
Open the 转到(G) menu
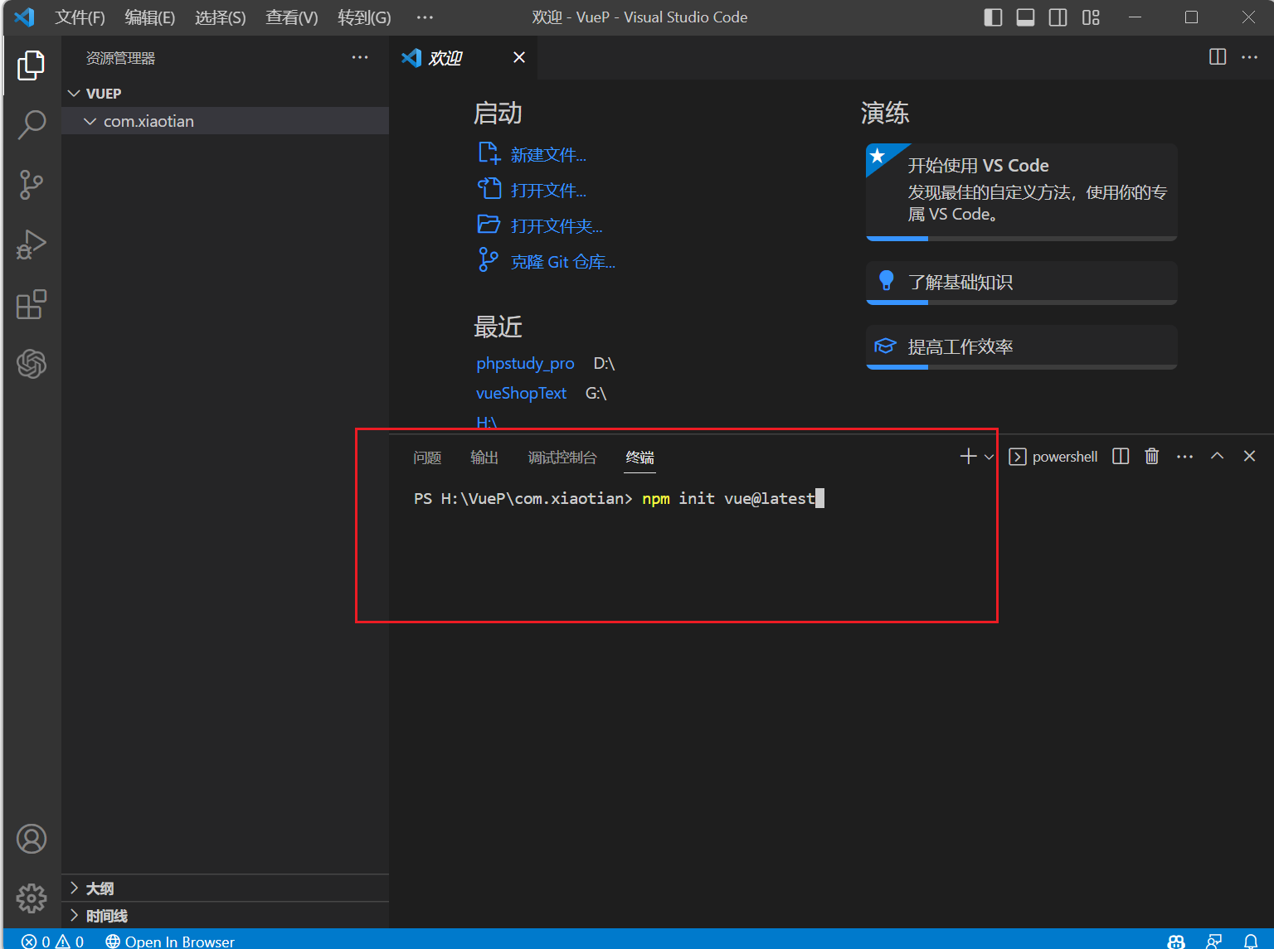pos(364,17)
